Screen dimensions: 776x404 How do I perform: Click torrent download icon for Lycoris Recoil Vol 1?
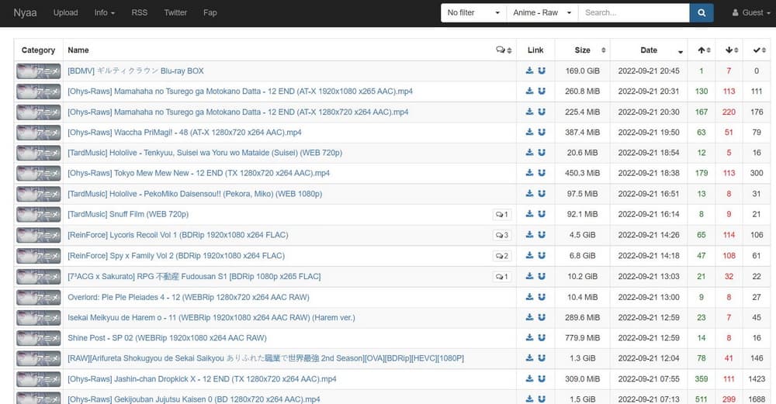(530, 235)
